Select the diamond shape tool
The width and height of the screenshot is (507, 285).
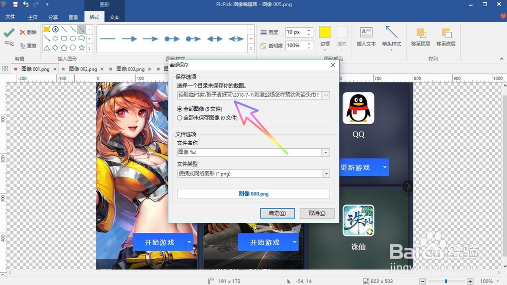pyautogui.click(x=55, y=48)
